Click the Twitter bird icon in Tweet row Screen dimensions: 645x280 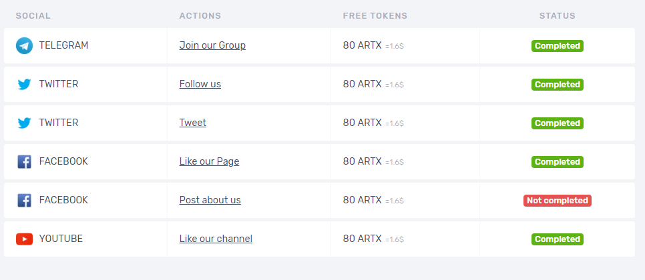click(x=24, y=123)
